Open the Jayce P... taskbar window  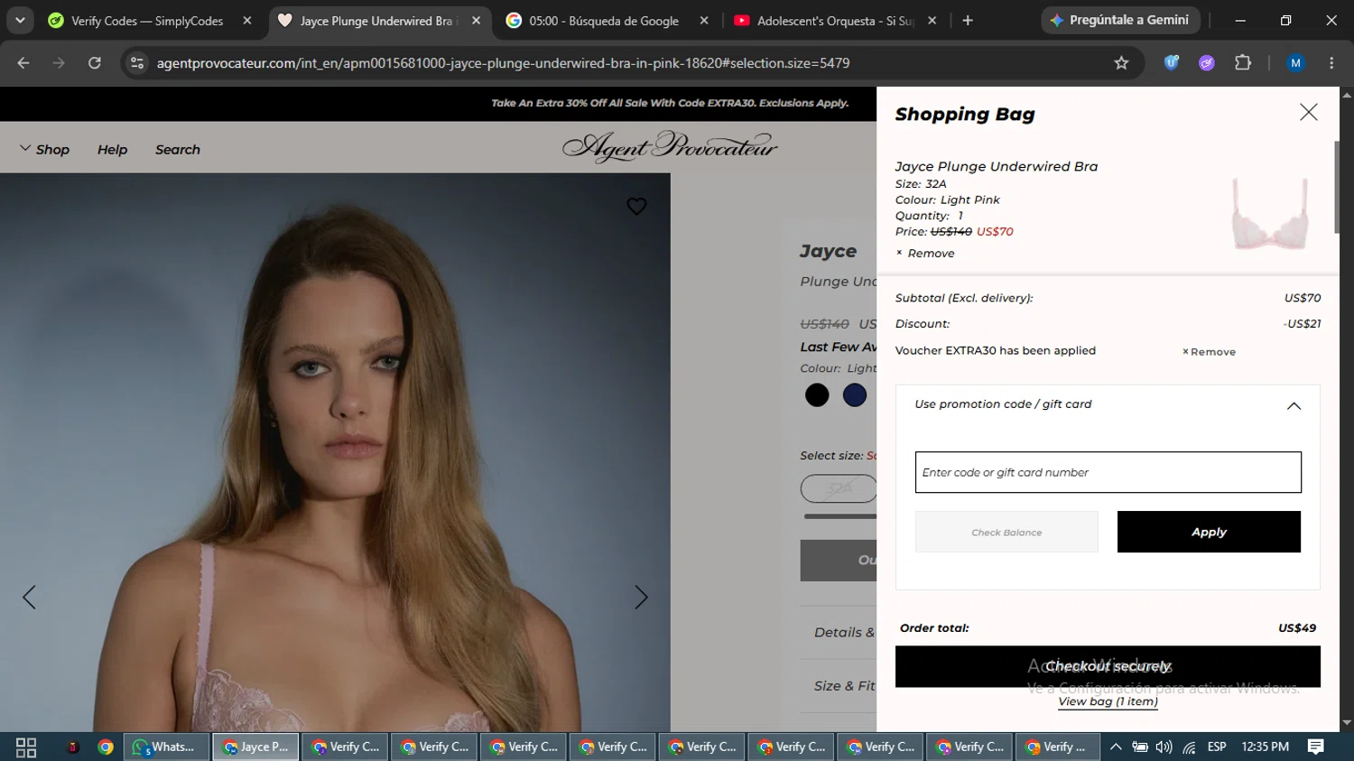255,747
